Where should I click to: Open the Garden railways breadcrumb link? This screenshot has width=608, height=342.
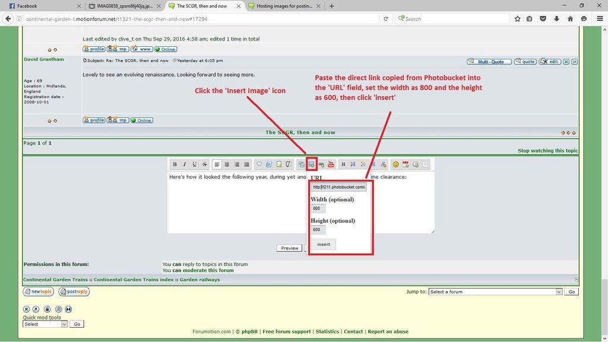coord(199,280)
